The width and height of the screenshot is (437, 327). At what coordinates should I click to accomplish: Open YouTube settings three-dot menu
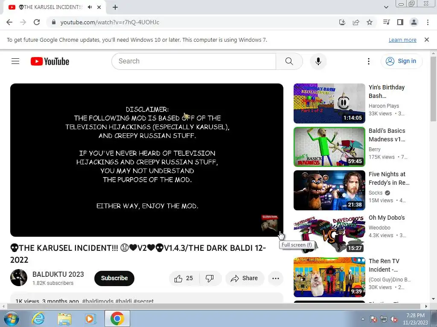point(368,61)
